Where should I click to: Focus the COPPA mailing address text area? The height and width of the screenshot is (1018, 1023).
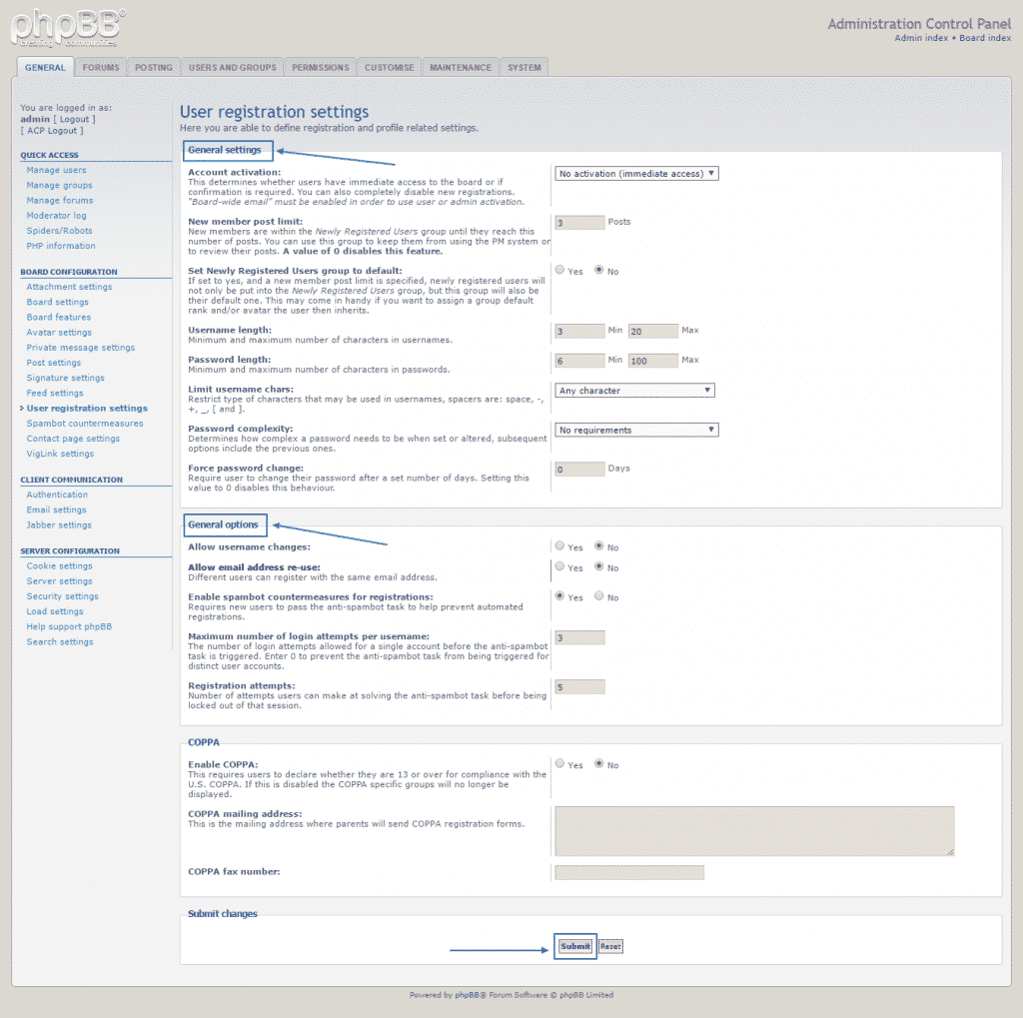[754, 831]
